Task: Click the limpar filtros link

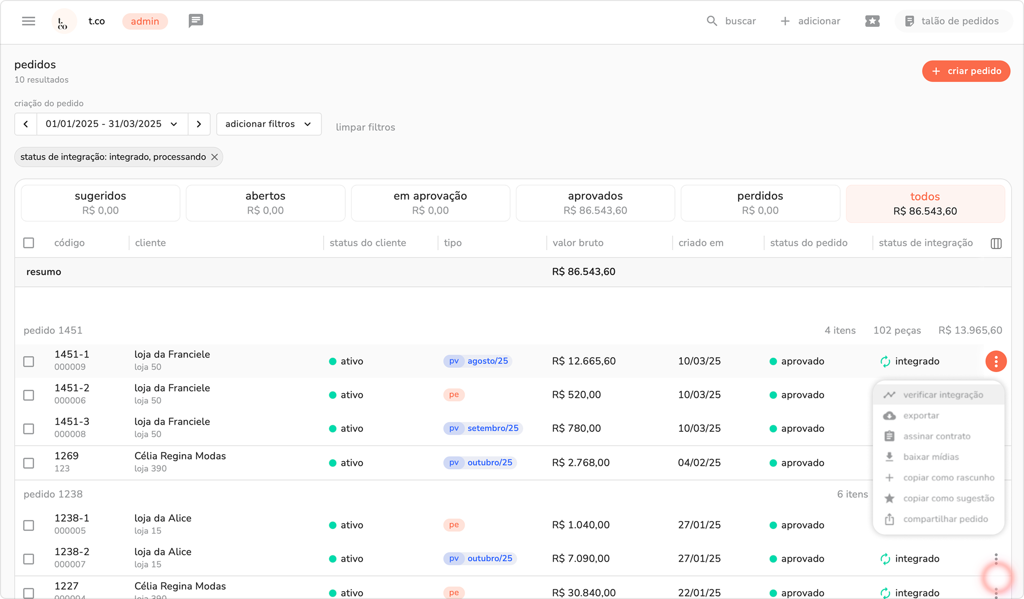Action: tap(365, 127)
